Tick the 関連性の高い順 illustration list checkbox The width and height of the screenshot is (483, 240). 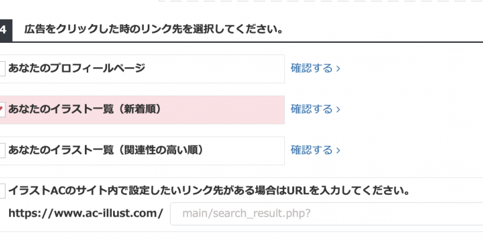point(2,151)
